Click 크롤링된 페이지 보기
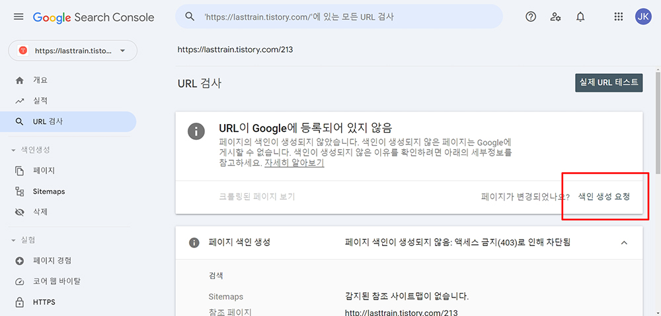 pyautogui.click(x=257, y=197)
